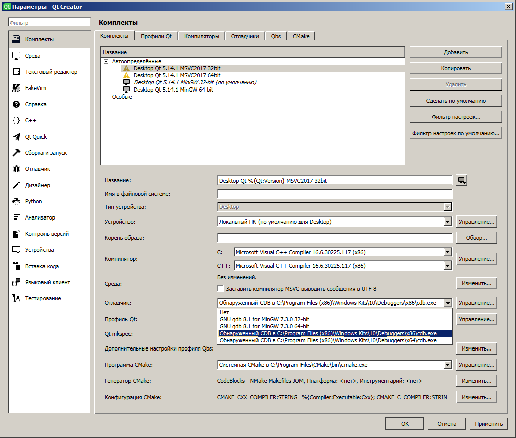Viewport: 516px width, 438px height.
Task: Click into the Фильтр search field
Action: (49, 22)
